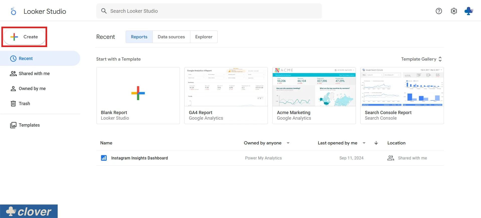Click the plus icon in Blank Report card
Viewport: 481px width, 218px height.
coord(138,93)
